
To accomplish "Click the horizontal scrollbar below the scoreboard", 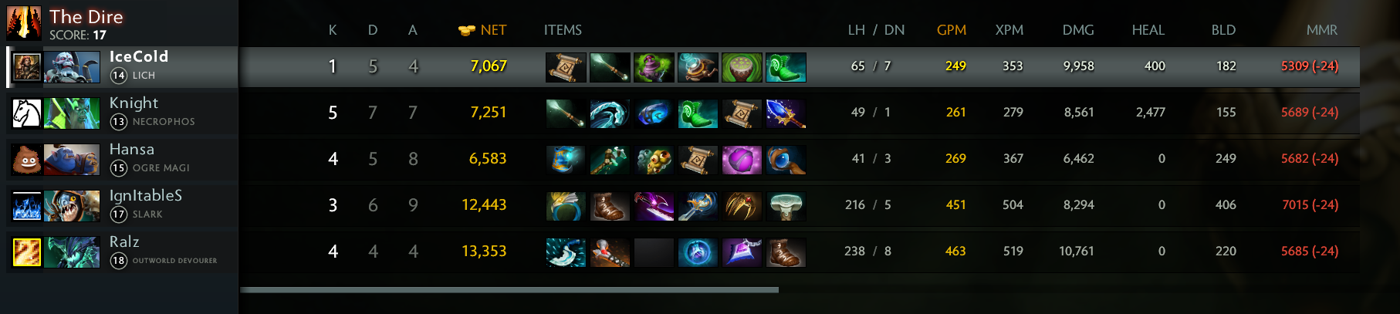I will point(509,290).
